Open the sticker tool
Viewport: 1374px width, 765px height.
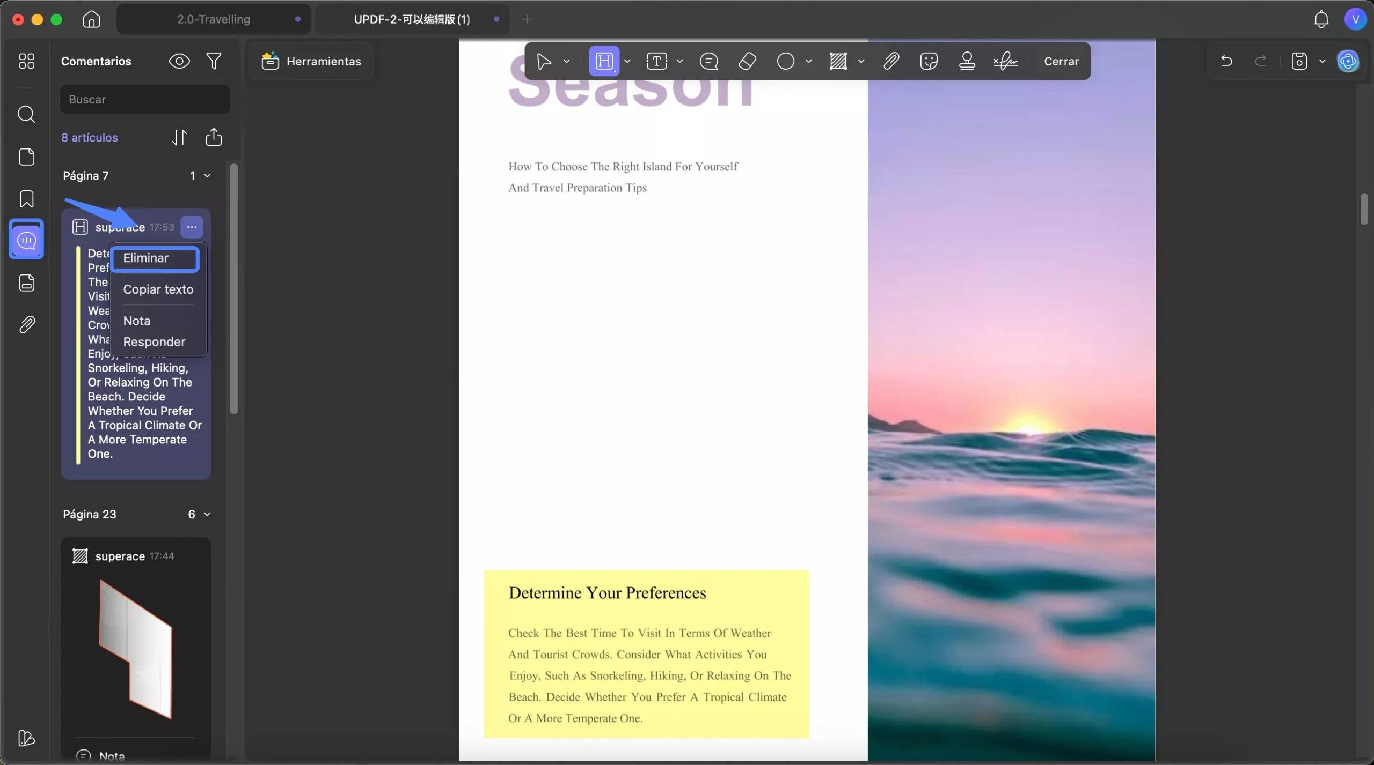(x=929, y=61)
